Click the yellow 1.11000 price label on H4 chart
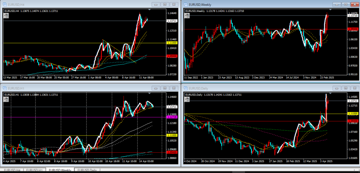The image size is (360, 173). [172, 42]
